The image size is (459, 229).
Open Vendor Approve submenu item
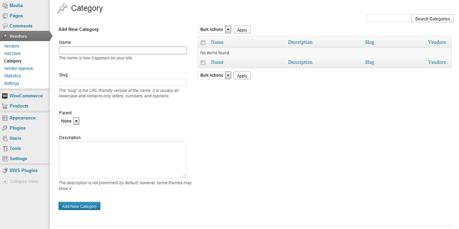pyautogui.click(x=18, y=69)
